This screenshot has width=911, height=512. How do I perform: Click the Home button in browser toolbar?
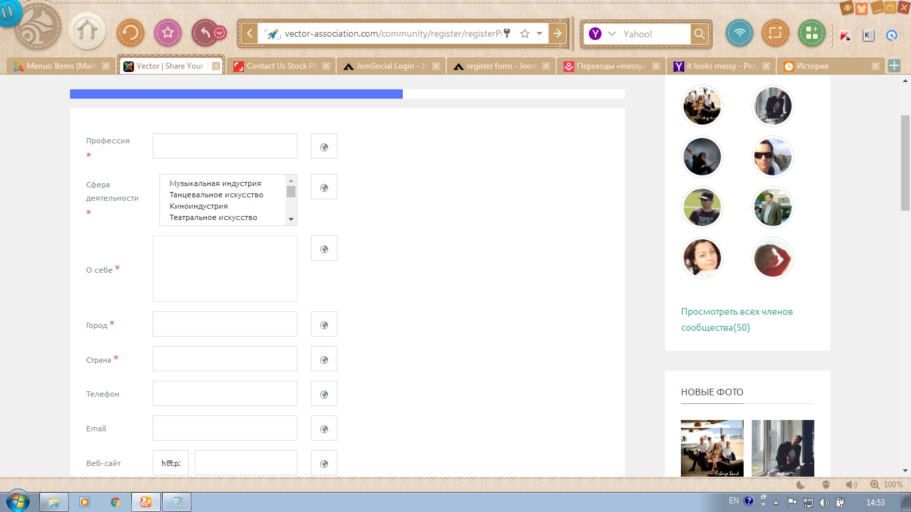[x=87, y=31]
